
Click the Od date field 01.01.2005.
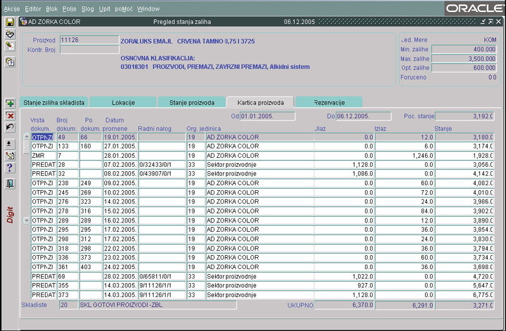267,116
